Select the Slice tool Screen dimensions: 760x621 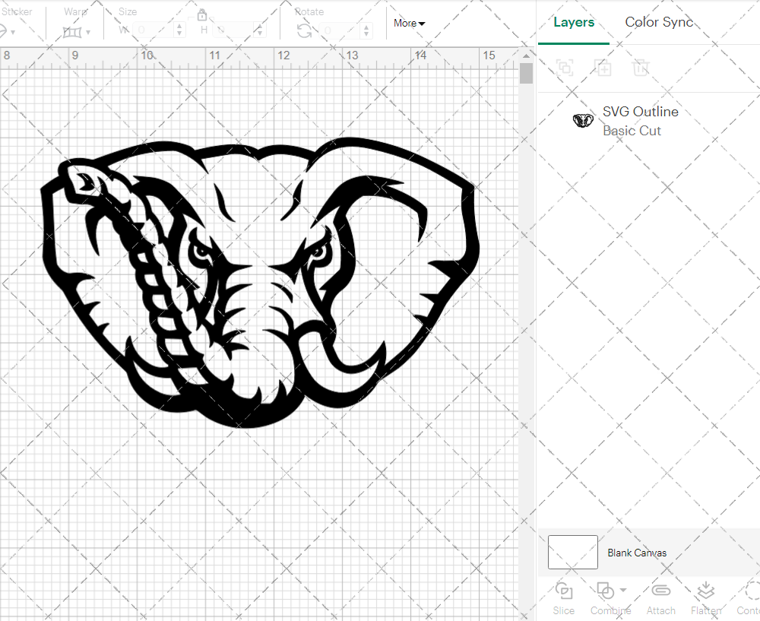[563, 597]
